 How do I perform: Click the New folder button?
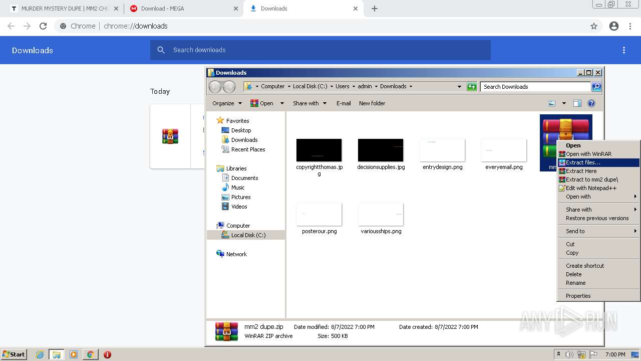pos(372,103)
